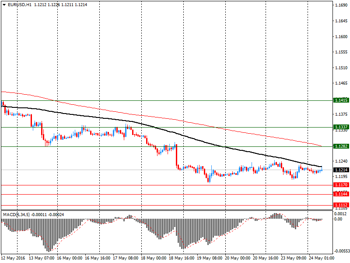Select the 17 May 08:00 time axis label
This screenshot has width=350, height=263.
tap(126, 258)
